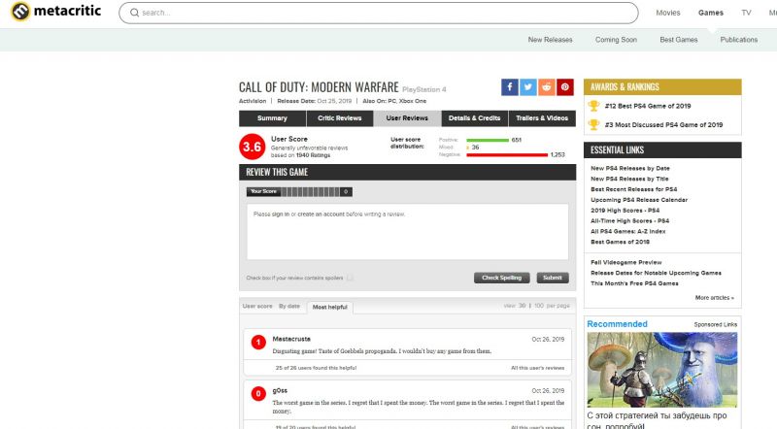Click the red 3.6 user score badge
777x429 pixels.
point(253,147)
